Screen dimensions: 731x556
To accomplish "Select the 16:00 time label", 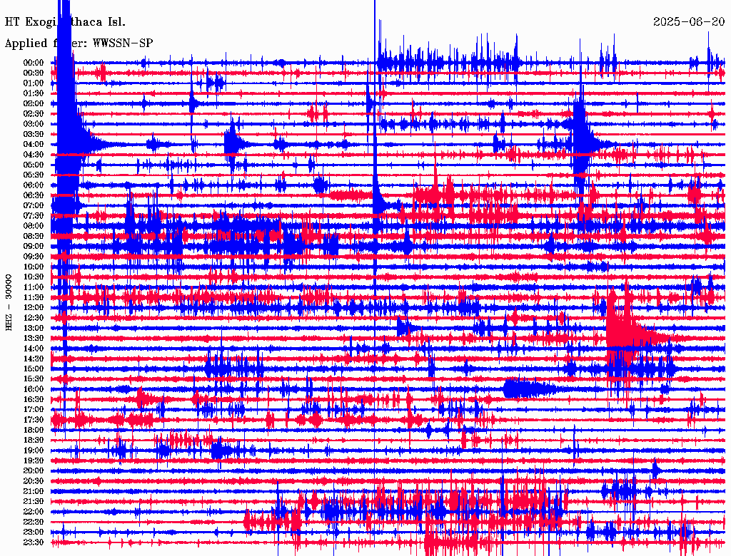I will pyautogui.click(x=34, y=388).
